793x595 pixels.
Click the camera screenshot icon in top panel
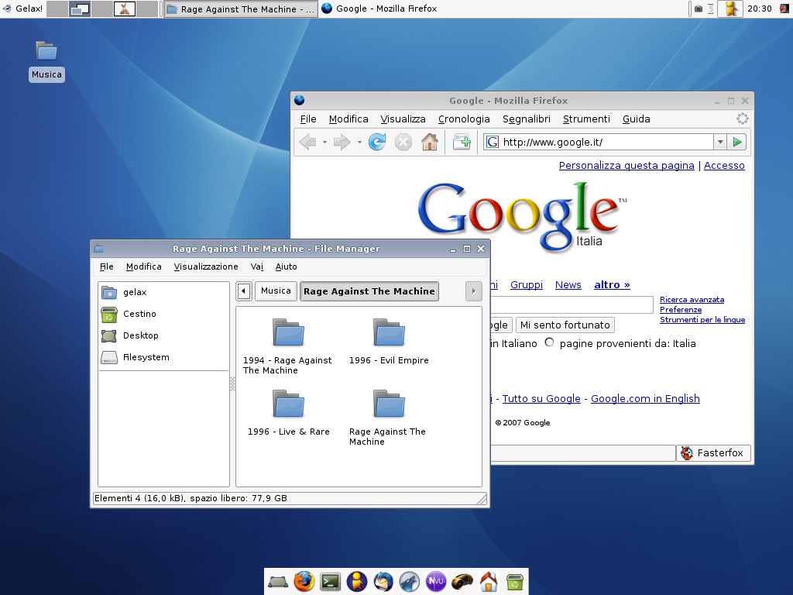tap(699, 9)
